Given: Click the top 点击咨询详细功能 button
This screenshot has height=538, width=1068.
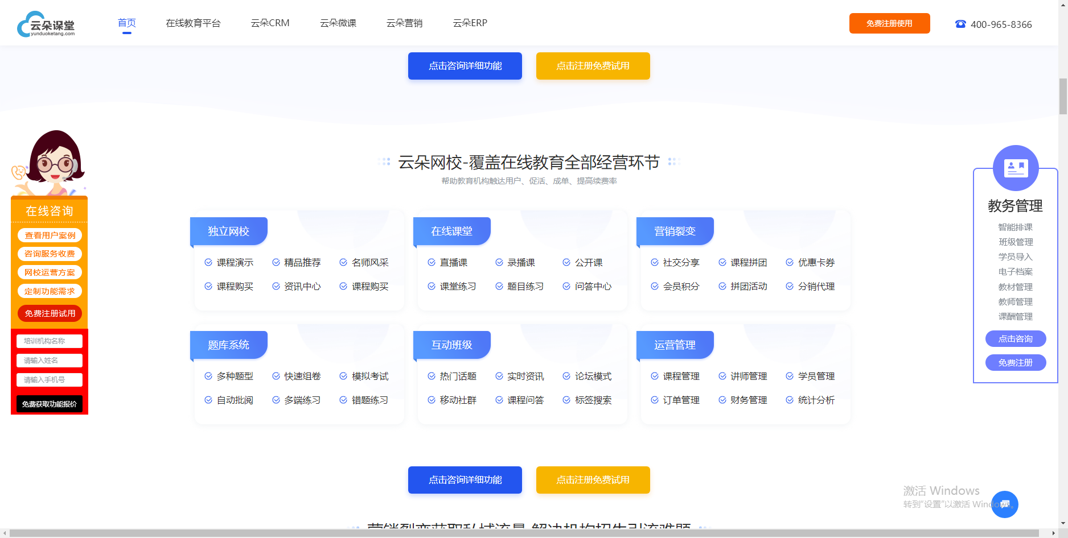Looking at the screenshot, I should point(465,66).
